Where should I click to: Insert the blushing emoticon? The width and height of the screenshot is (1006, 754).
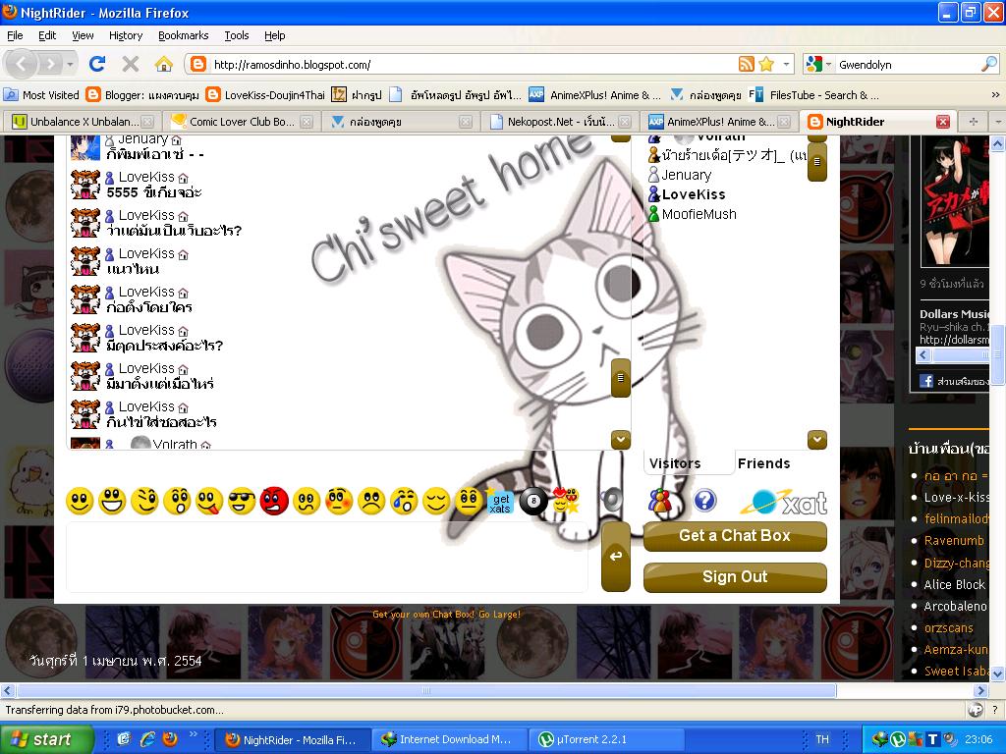coord(339,501)
